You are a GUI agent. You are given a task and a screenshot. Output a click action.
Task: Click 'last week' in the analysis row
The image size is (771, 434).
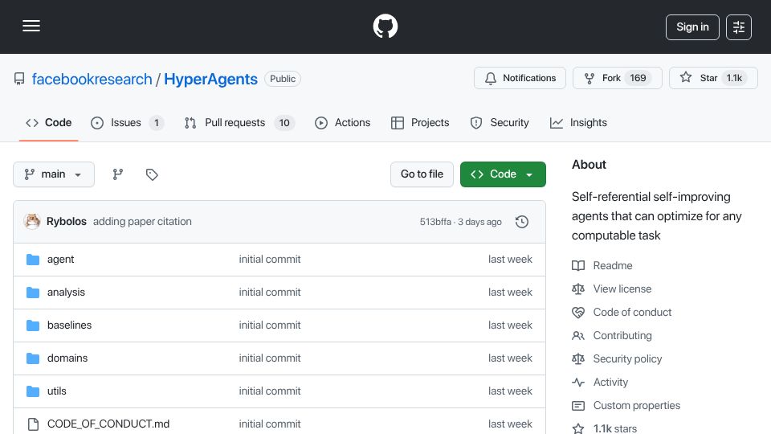pos(510,293)
